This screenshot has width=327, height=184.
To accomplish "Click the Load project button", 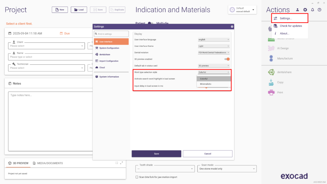I will (x=79, y=9).
